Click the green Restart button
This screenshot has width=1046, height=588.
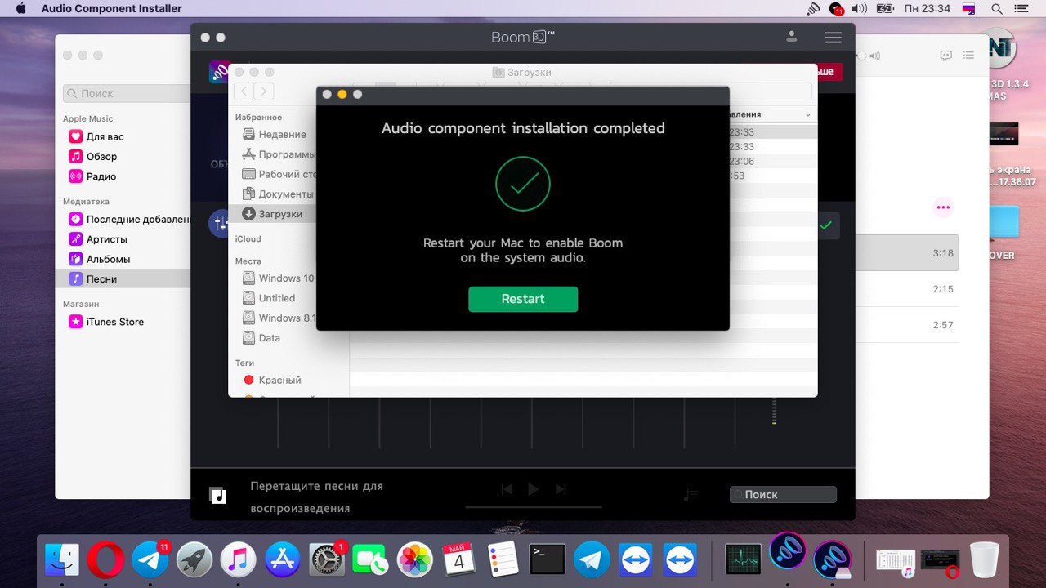523,299
